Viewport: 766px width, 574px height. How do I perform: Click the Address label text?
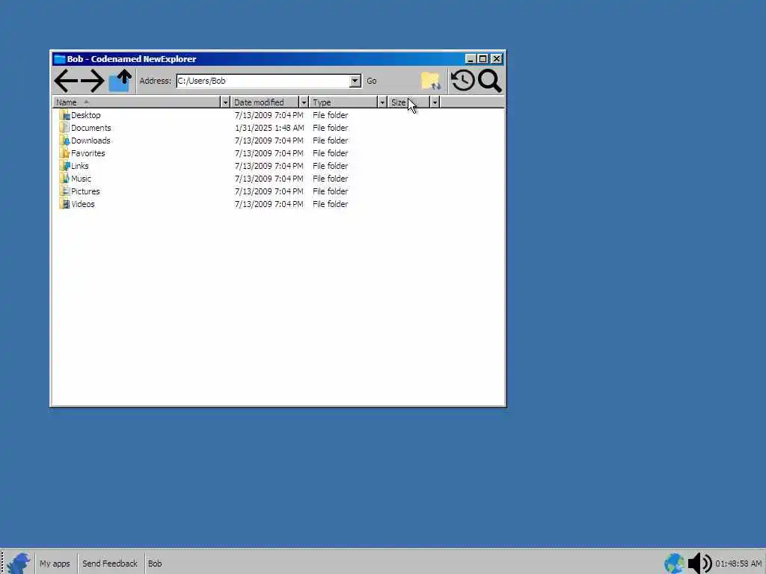click(156, 81)
